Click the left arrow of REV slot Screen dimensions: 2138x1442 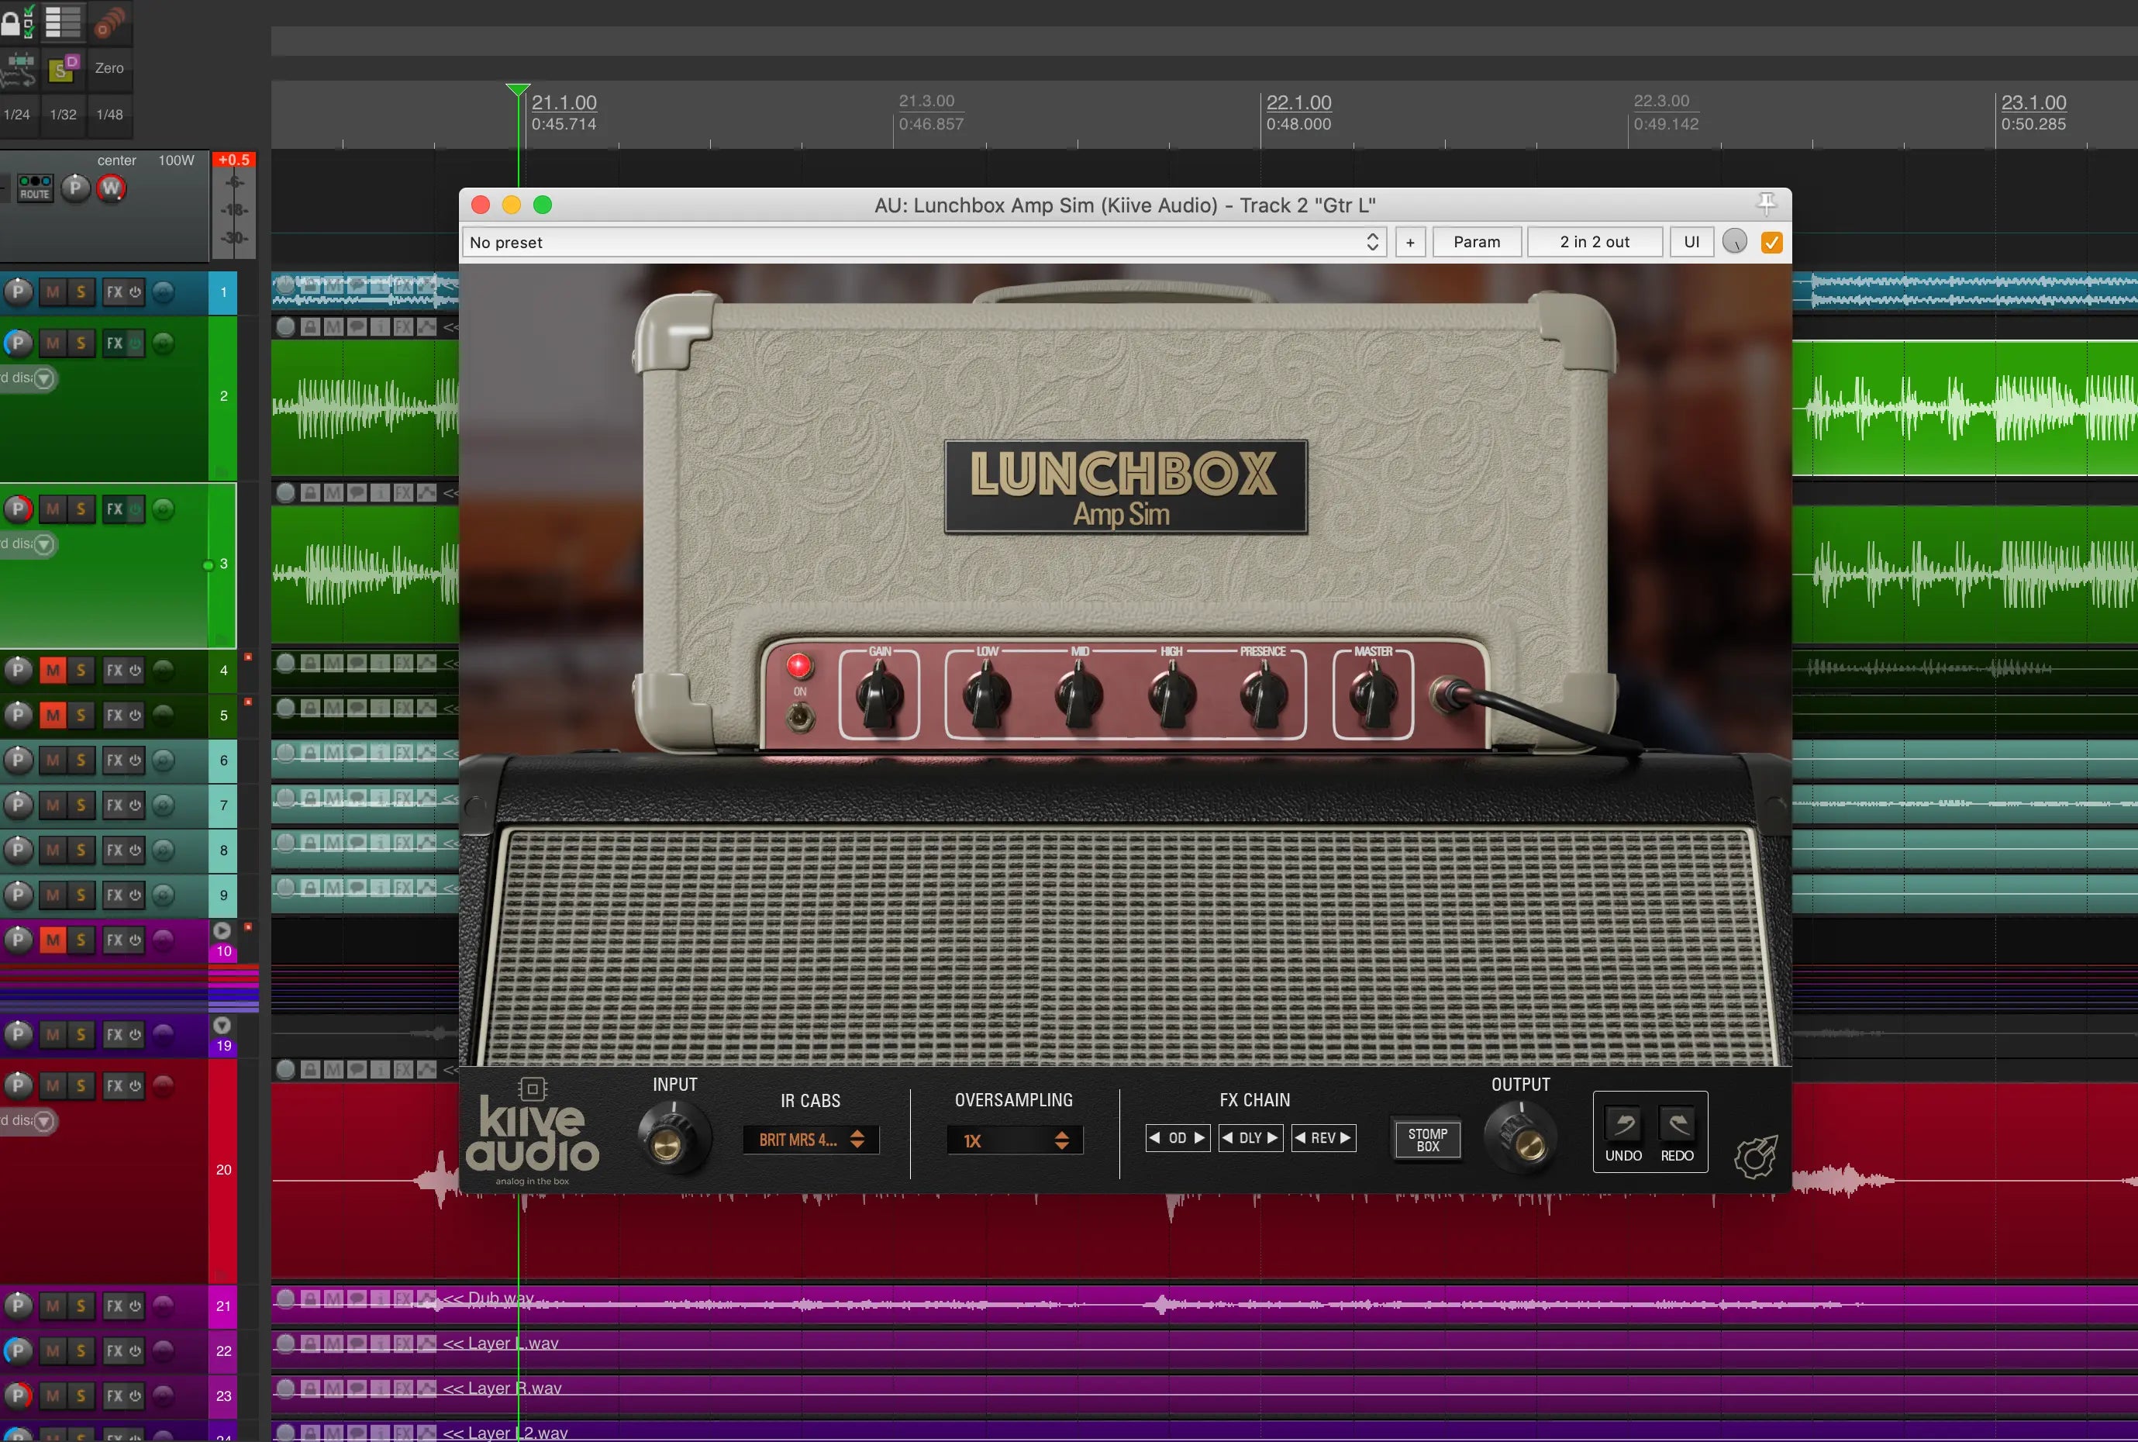1300,1137
